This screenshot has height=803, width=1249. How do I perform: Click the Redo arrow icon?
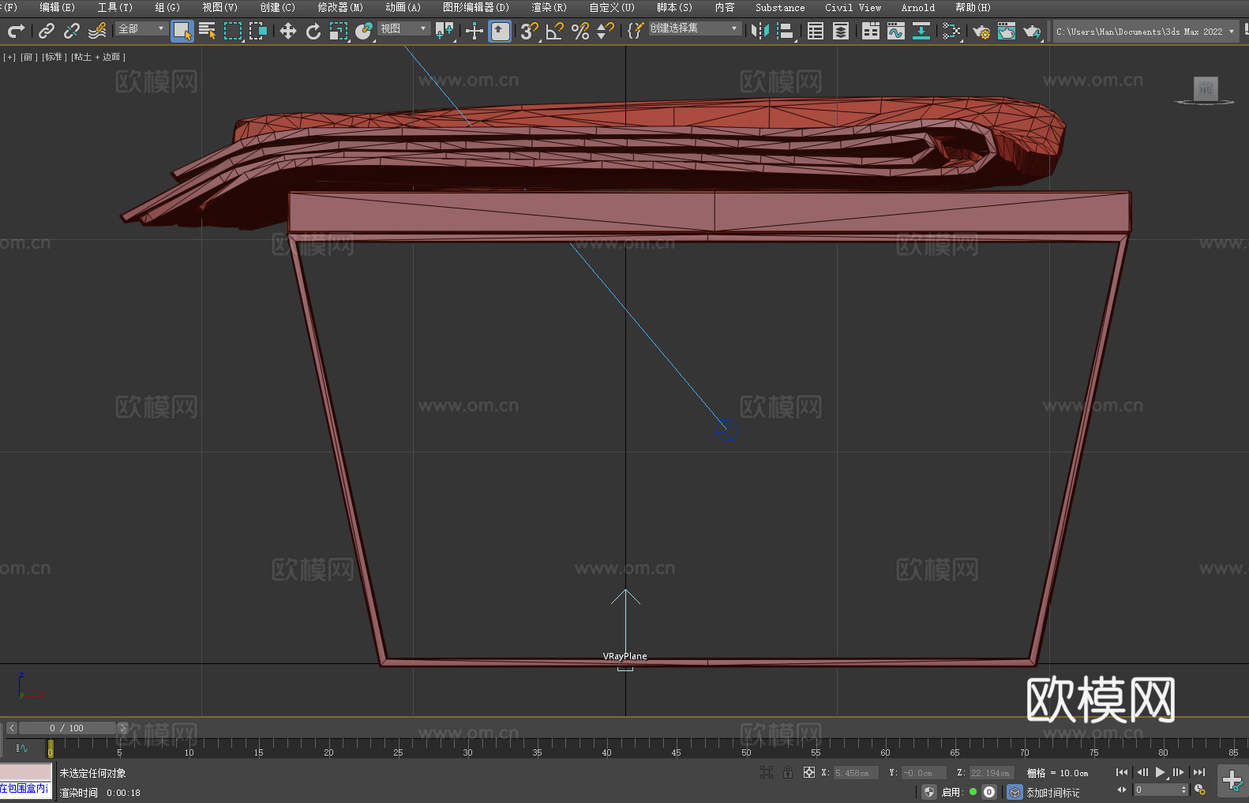click(x=16, y=31)
